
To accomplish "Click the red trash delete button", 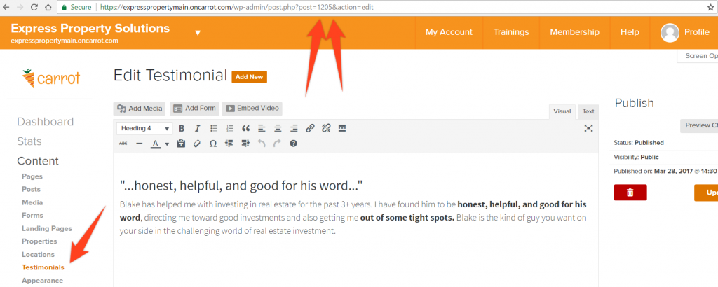I will point(630,192).
